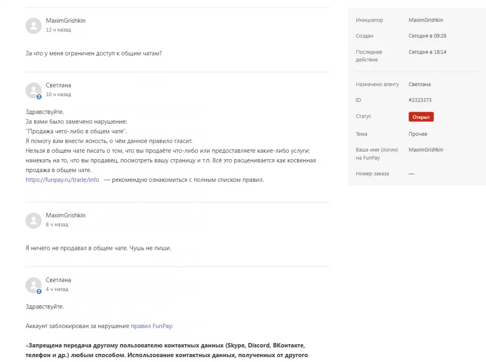This screenshot has width=486, height=362.
Task: Click 'рекомендую ознакомиться с полным списком правил' text
Action: click(x=188, y=180)
